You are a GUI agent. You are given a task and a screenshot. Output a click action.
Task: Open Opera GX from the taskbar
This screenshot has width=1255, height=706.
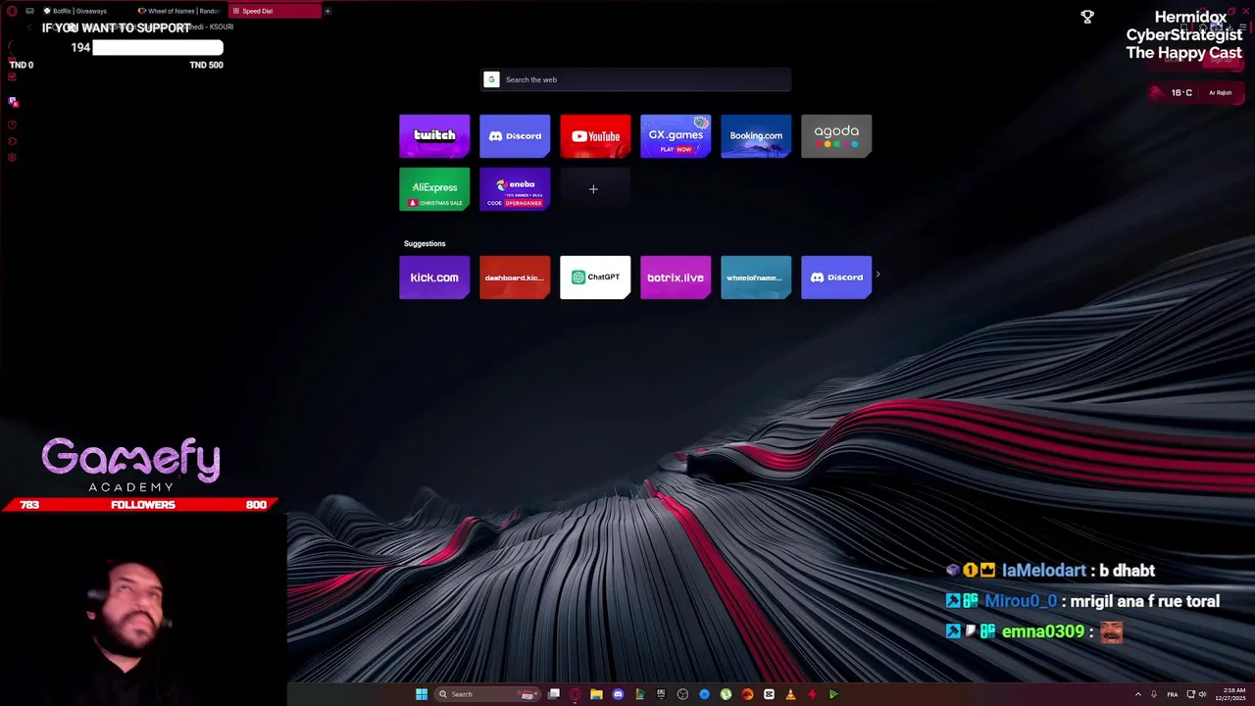[575, 694]
